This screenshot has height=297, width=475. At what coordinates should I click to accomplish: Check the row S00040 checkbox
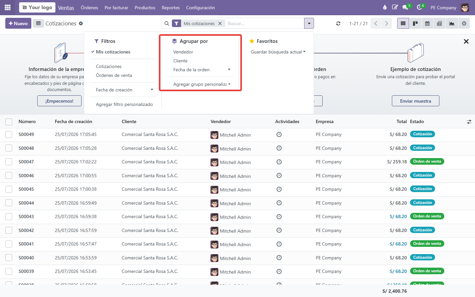(x=9, y=258)
